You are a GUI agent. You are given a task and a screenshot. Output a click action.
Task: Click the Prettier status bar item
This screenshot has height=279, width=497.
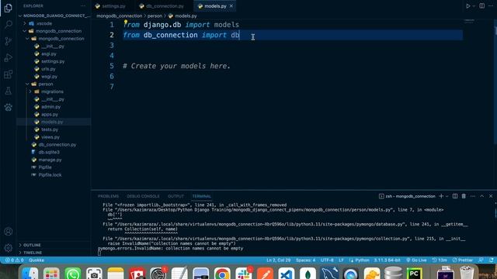coord(463,260)
